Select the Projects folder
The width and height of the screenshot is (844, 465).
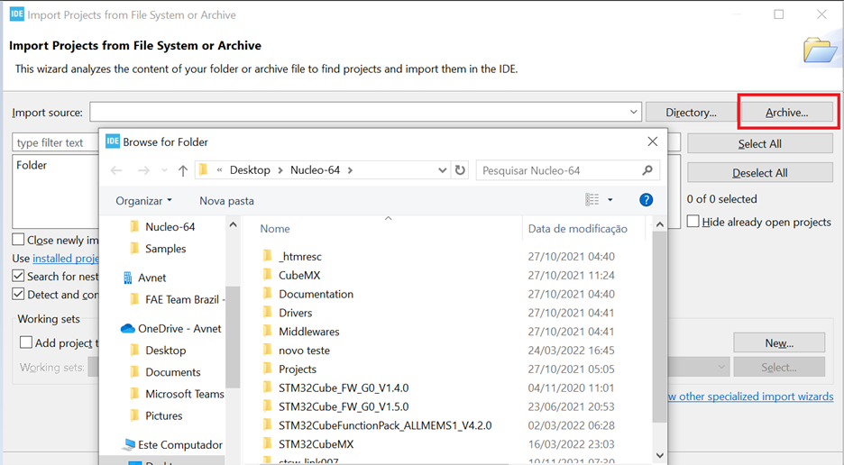[298, 369]
